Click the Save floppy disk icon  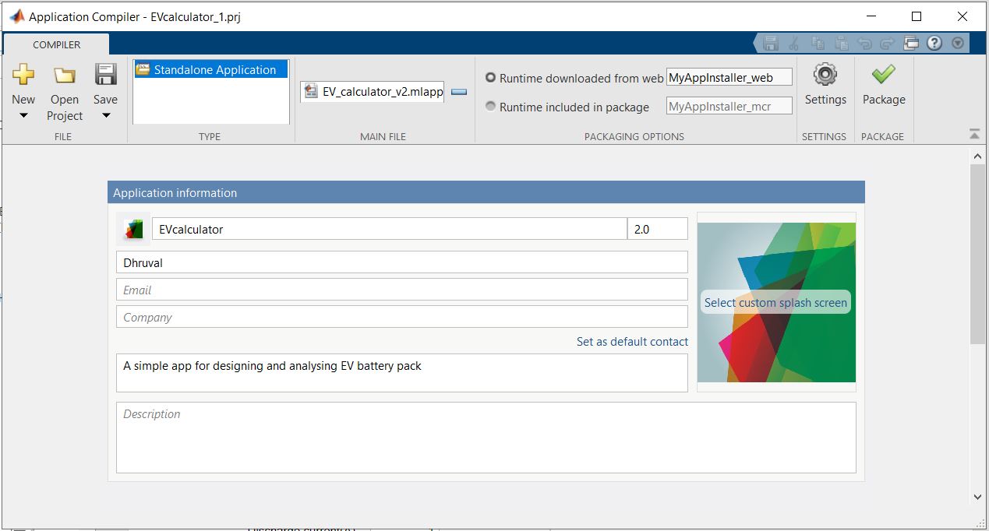point(105,75)
